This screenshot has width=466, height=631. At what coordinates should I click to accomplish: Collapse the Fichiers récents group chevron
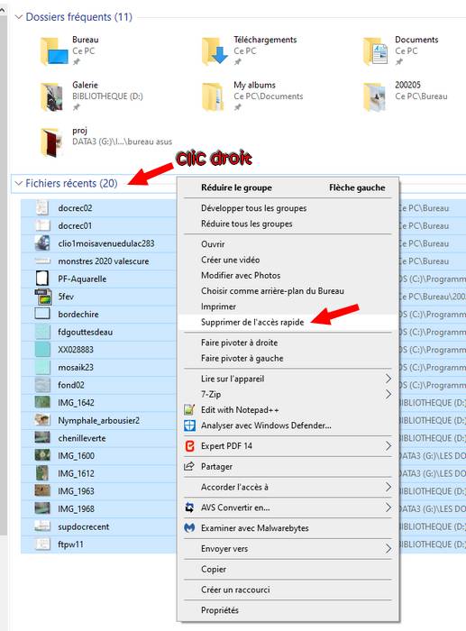pyautogui.click(x=19, y=184)
